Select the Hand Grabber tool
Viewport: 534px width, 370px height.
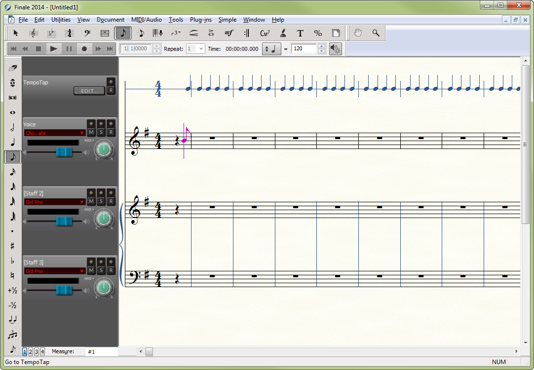click(x=358, y=33)
